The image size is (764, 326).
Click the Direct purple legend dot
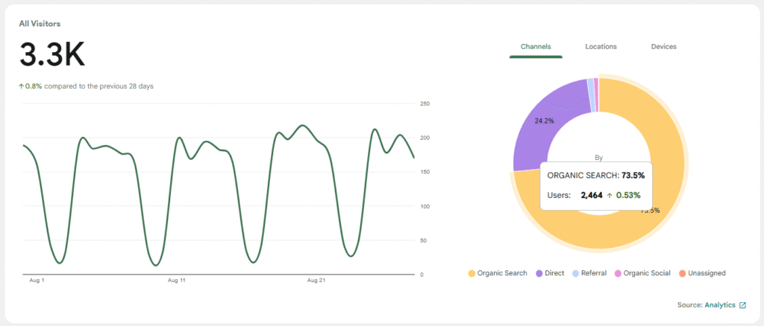pos(539,273)
